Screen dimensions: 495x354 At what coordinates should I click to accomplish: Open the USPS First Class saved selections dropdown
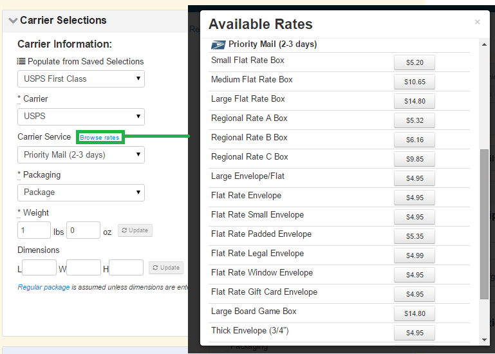tap(80, 79)
